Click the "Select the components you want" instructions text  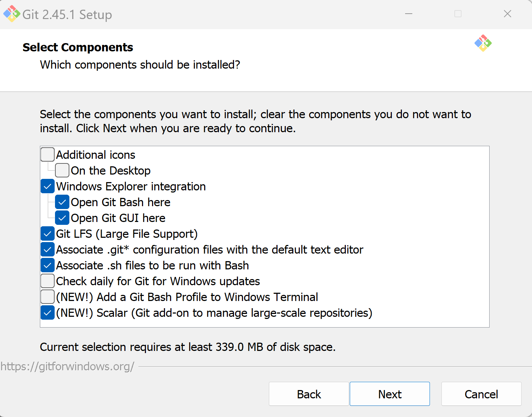click(256, 121)
